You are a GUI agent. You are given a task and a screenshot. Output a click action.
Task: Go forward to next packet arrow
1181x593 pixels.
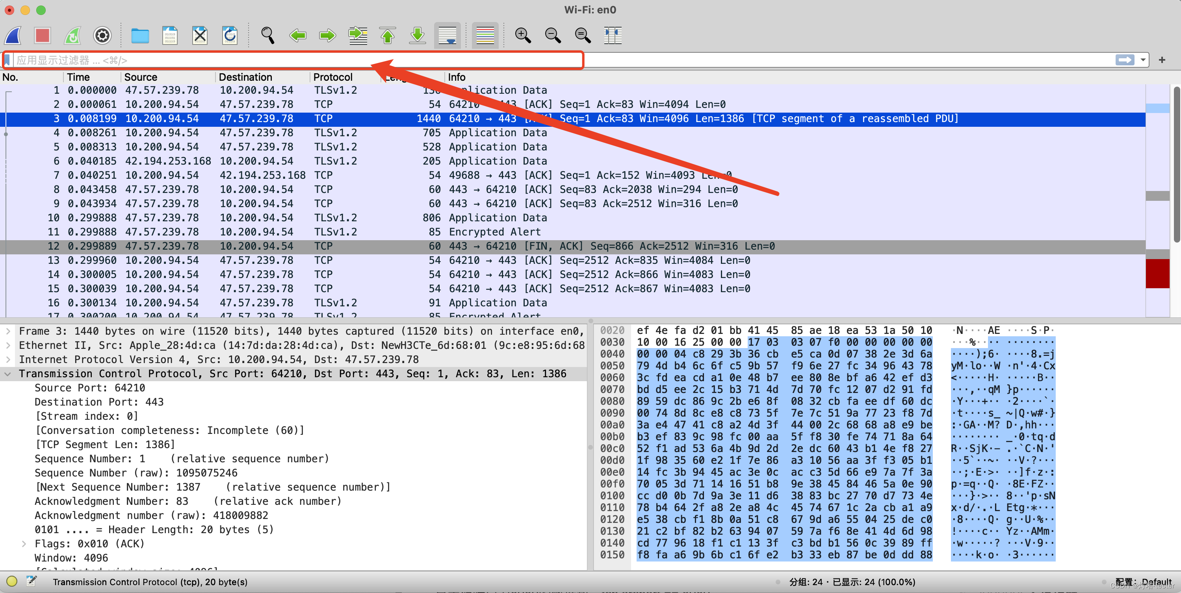(327, 35)
